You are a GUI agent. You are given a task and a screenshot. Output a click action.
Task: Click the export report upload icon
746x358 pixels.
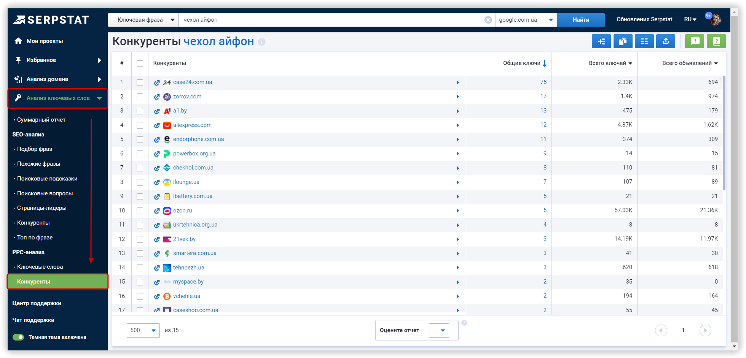[x=665, y=41]
